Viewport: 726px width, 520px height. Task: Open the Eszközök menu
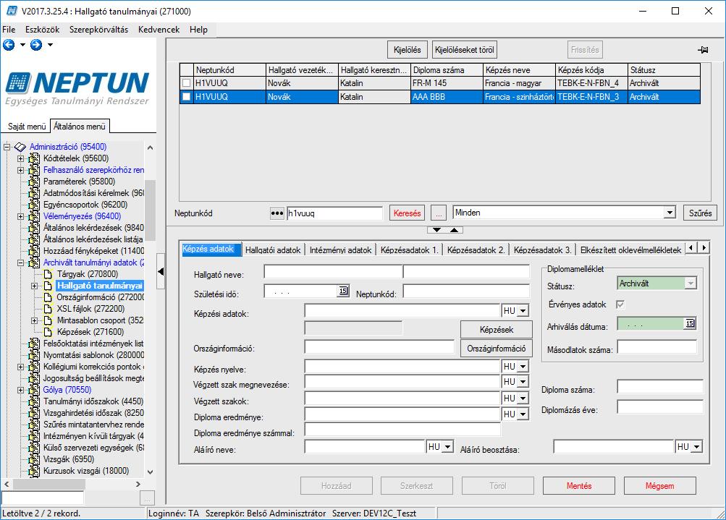tap(42, 30)
